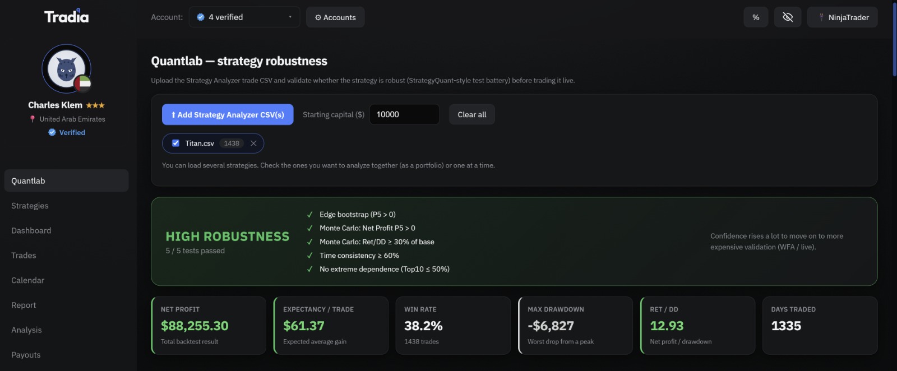Navigate to Trades
The width and height of the screenshot is (897, 371).
pyautogui.click(x=66, y=255)
